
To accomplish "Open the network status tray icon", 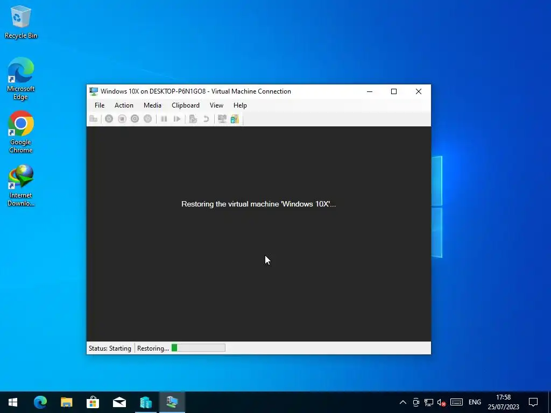I will 429,402.
